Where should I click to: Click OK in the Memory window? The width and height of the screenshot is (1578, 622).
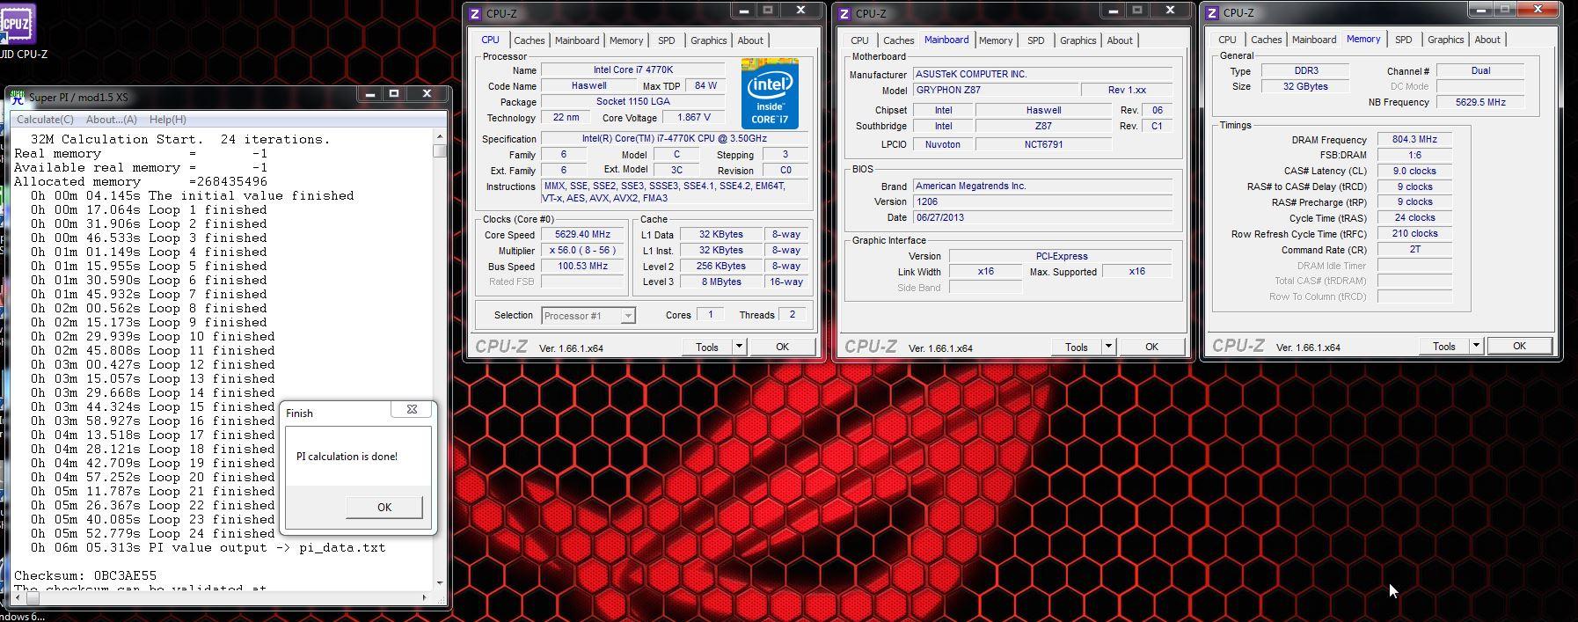click(x=1519, y=346)
